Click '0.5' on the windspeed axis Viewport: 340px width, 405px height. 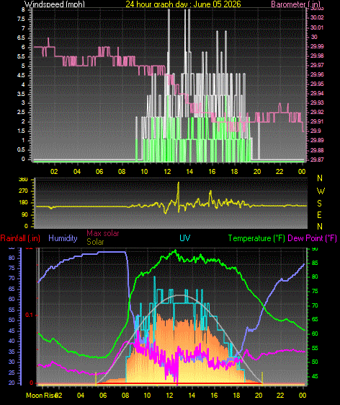(21, 150)
